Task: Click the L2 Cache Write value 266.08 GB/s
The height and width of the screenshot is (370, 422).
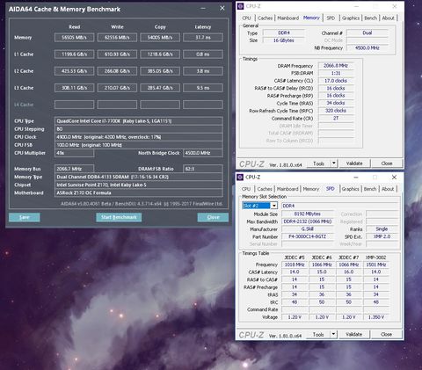Action: coord(117,71)
